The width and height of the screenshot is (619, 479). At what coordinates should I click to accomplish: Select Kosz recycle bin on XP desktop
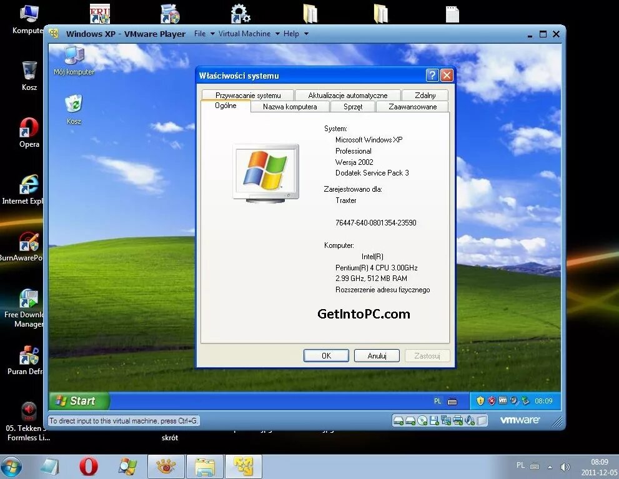click(74, 110)
